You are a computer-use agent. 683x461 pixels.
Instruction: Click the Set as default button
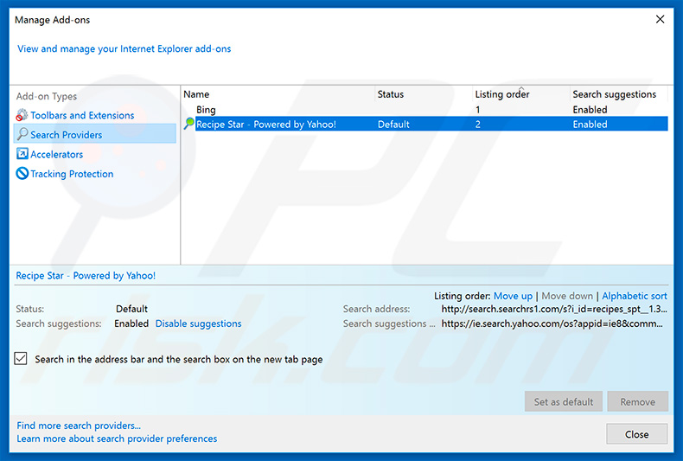click(563, 401)
